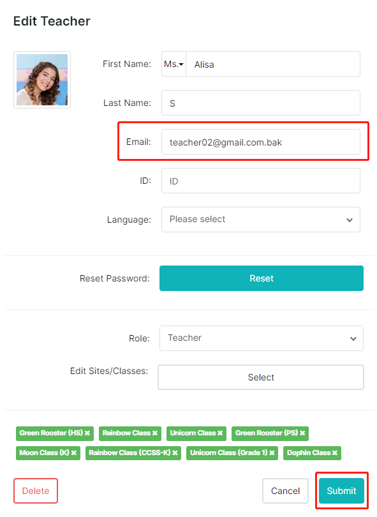Select the Last Name field
Screen dimensions: 377x517
pyautogui.click(x=261, y=103)
